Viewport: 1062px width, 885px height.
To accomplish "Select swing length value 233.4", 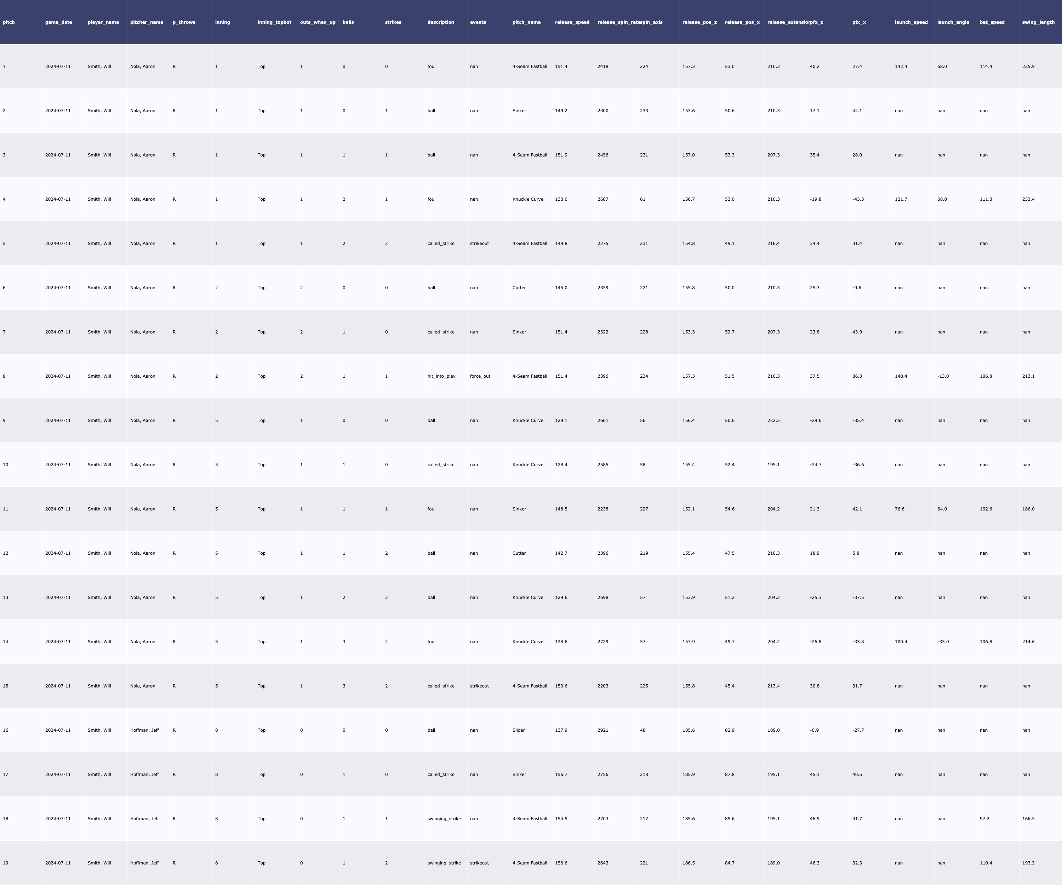I will pyautogui.click(x=1028, y=199).
